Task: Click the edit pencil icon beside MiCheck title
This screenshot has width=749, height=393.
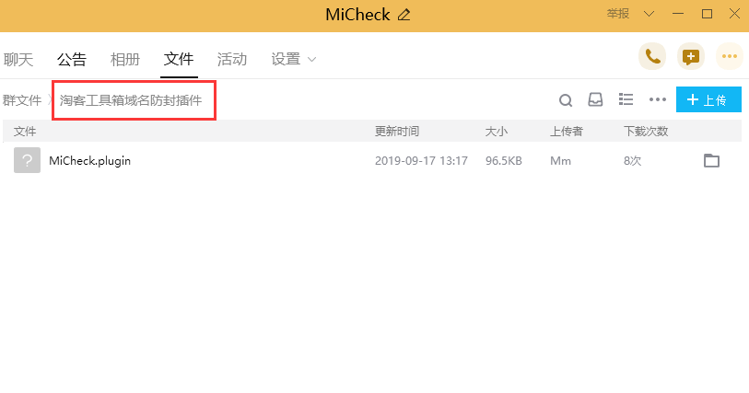Action: click(x=404, y=15)
